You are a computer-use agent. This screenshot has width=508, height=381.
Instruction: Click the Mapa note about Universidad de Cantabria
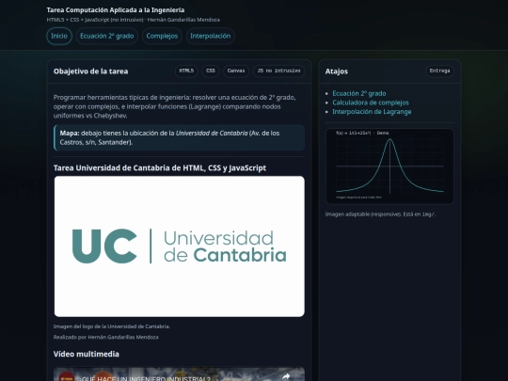pos(179,137)
